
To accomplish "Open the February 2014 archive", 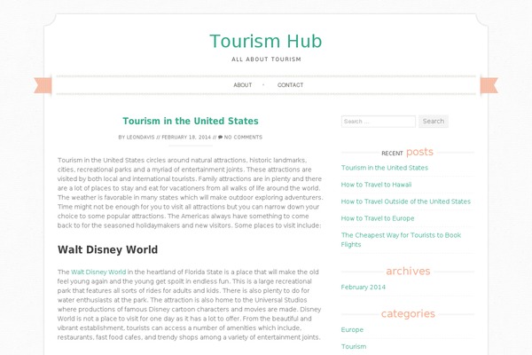I will pyautogui.click(x=363, y=287).
